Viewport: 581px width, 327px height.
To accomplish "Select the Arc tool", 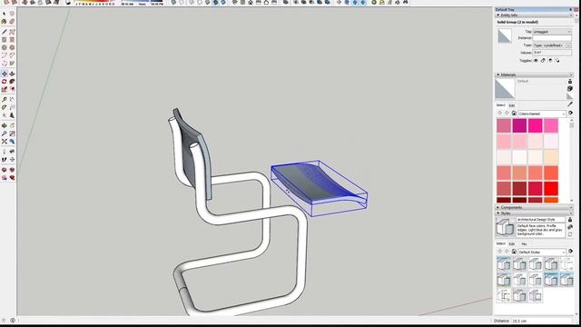I will click(x=4, y=55).
